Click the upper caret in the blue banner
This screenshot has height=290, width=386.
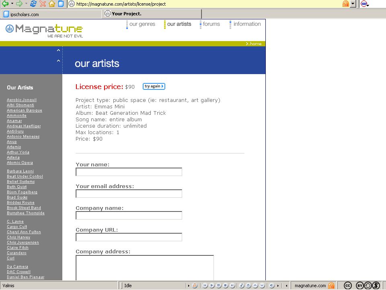[x=58, y=50]
